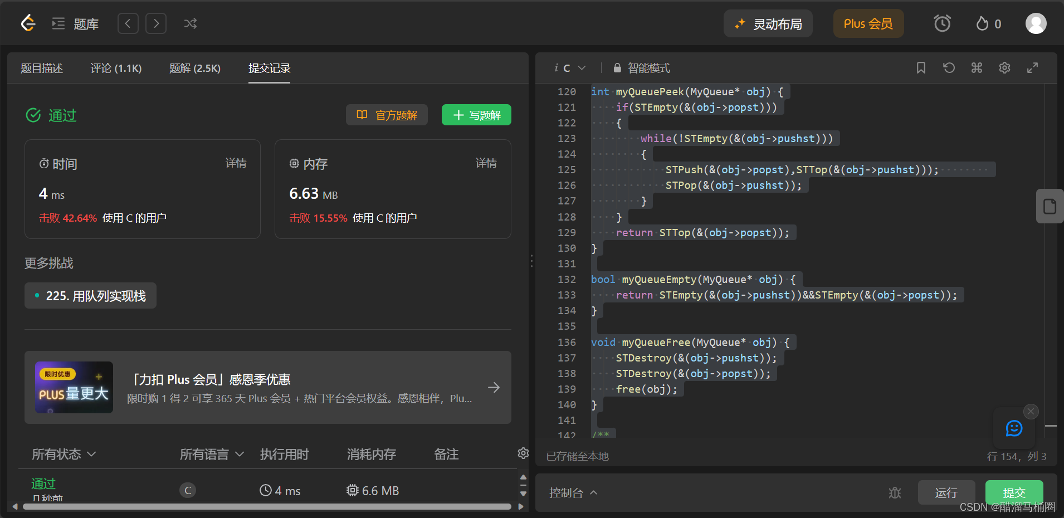Reset the code with the restore icon
This screenshot has width=1064, height=518.
pyautogui.click(x=949, y=67)
